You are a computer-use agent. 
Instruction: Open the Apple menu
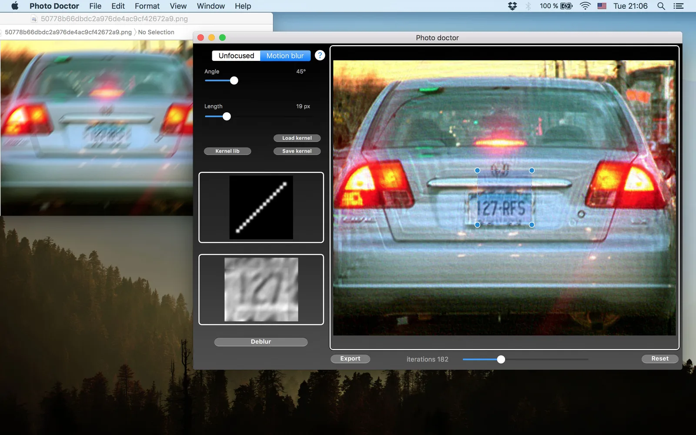click(15, 6)
